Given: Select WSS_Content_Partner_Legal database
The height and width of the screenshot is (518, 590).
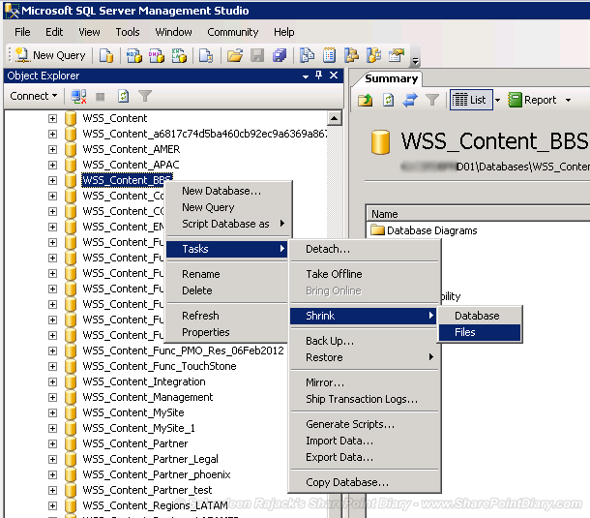Looking at the screenshot, I should pos(150,459).
